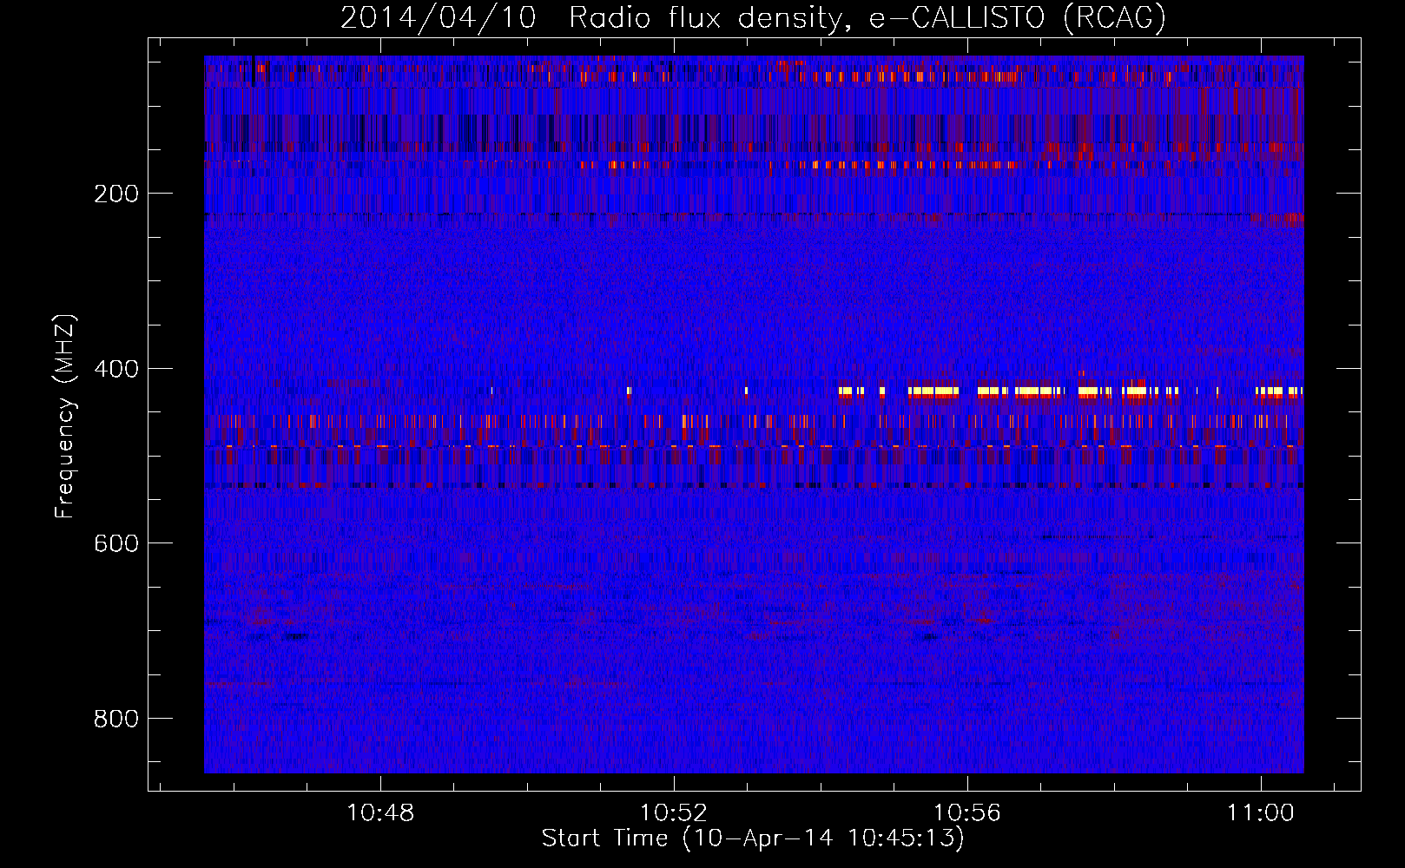Click the 10:52 time tick label
1405x868 pixels.
674,813
